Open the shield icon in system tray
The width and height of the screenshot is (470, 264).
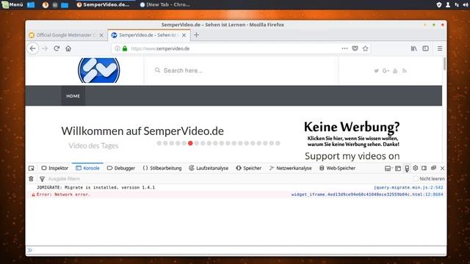[x=439, y=4]
